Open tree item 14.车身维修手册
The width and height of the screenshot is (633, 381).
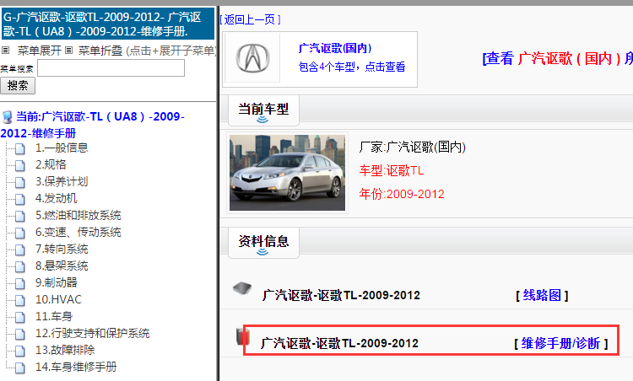(76, 368)
